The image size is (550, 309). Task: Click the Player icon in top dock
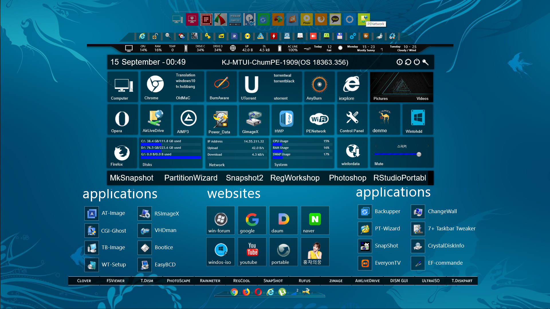(x=307, y=19)
